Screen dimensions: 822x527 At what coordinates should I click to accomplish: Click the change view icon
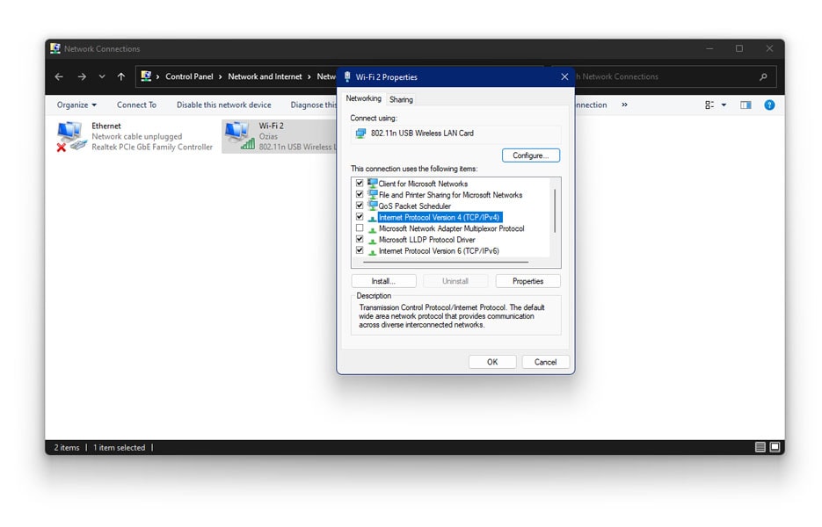[709, 105]
